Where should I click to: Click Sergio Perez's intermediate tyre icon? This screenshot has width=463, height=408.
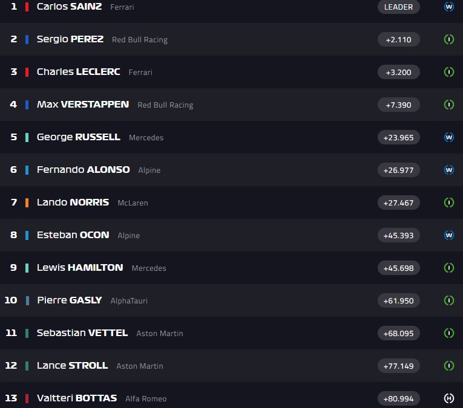tap(449, 39)
